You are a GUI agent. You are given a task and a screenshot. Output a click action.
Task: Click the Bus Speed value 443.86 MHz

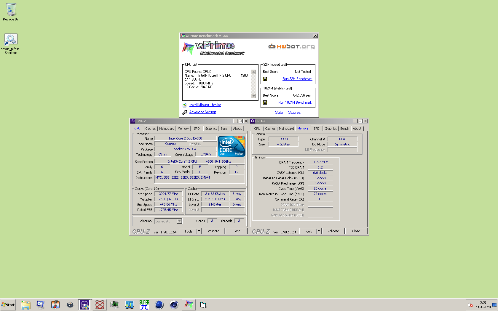pyautogui.click(x=168, y=205)
